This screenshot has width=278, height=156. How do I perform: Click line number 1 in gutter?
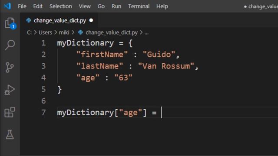pos(43,43)
